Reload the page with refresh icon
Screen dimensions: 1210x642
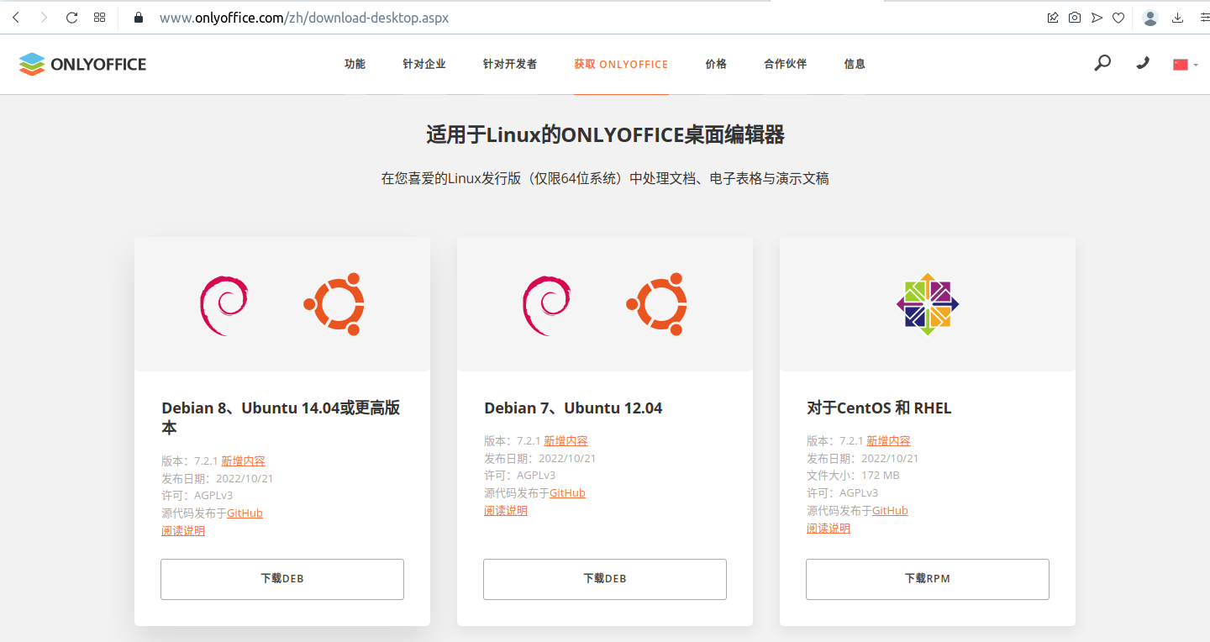click(71, 17)
